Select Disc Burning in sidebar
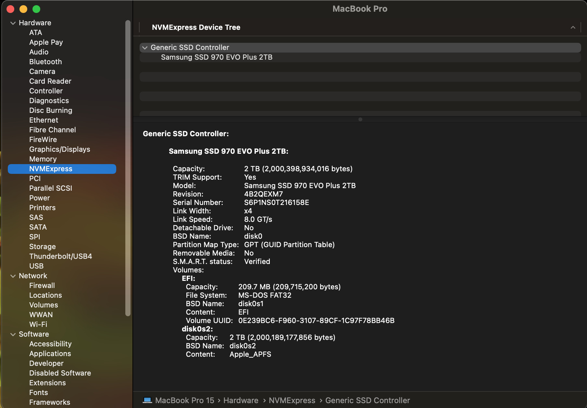Image resolution: width=587 pixels, height=408 pixels. coord(51,110)
